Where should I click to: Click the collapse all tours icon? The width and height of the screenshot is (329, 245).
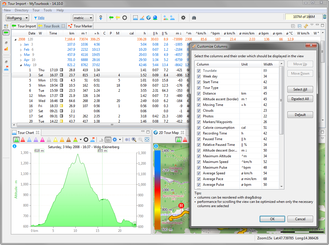[300, 26]
